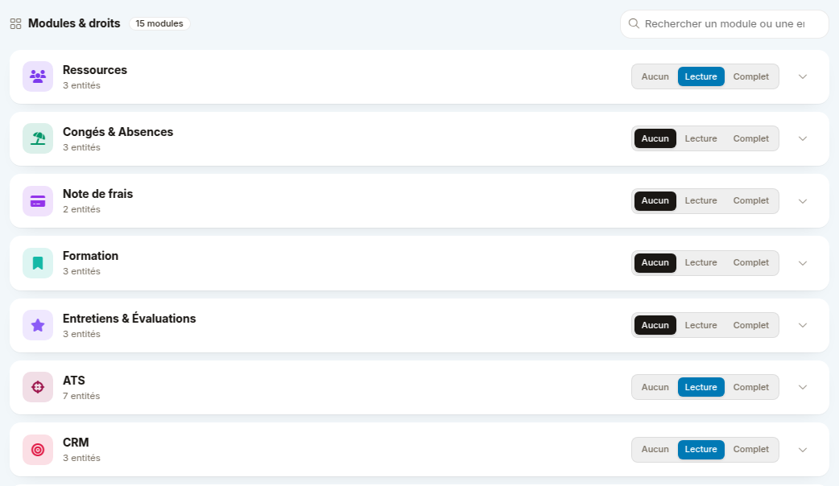Set Entretiens & Évaluations to Complet

coord(750,325)
